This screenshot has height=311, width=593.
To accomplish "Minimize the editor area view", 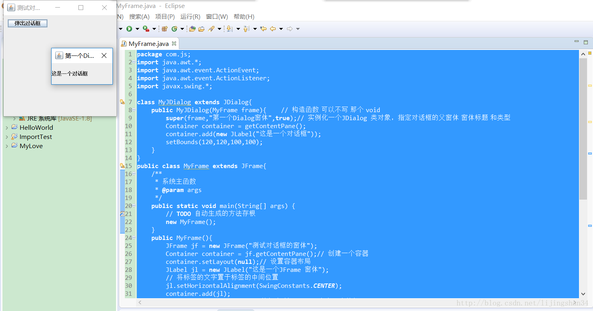I will [x=577, y=42].
